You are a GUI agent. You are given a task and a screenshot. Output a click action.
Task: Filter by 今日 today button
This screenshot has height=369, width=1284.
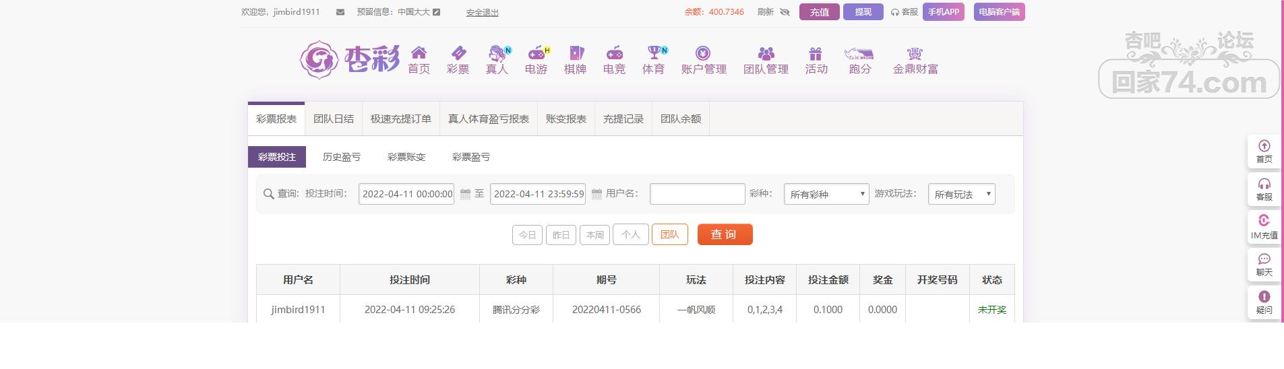point(528,234)
